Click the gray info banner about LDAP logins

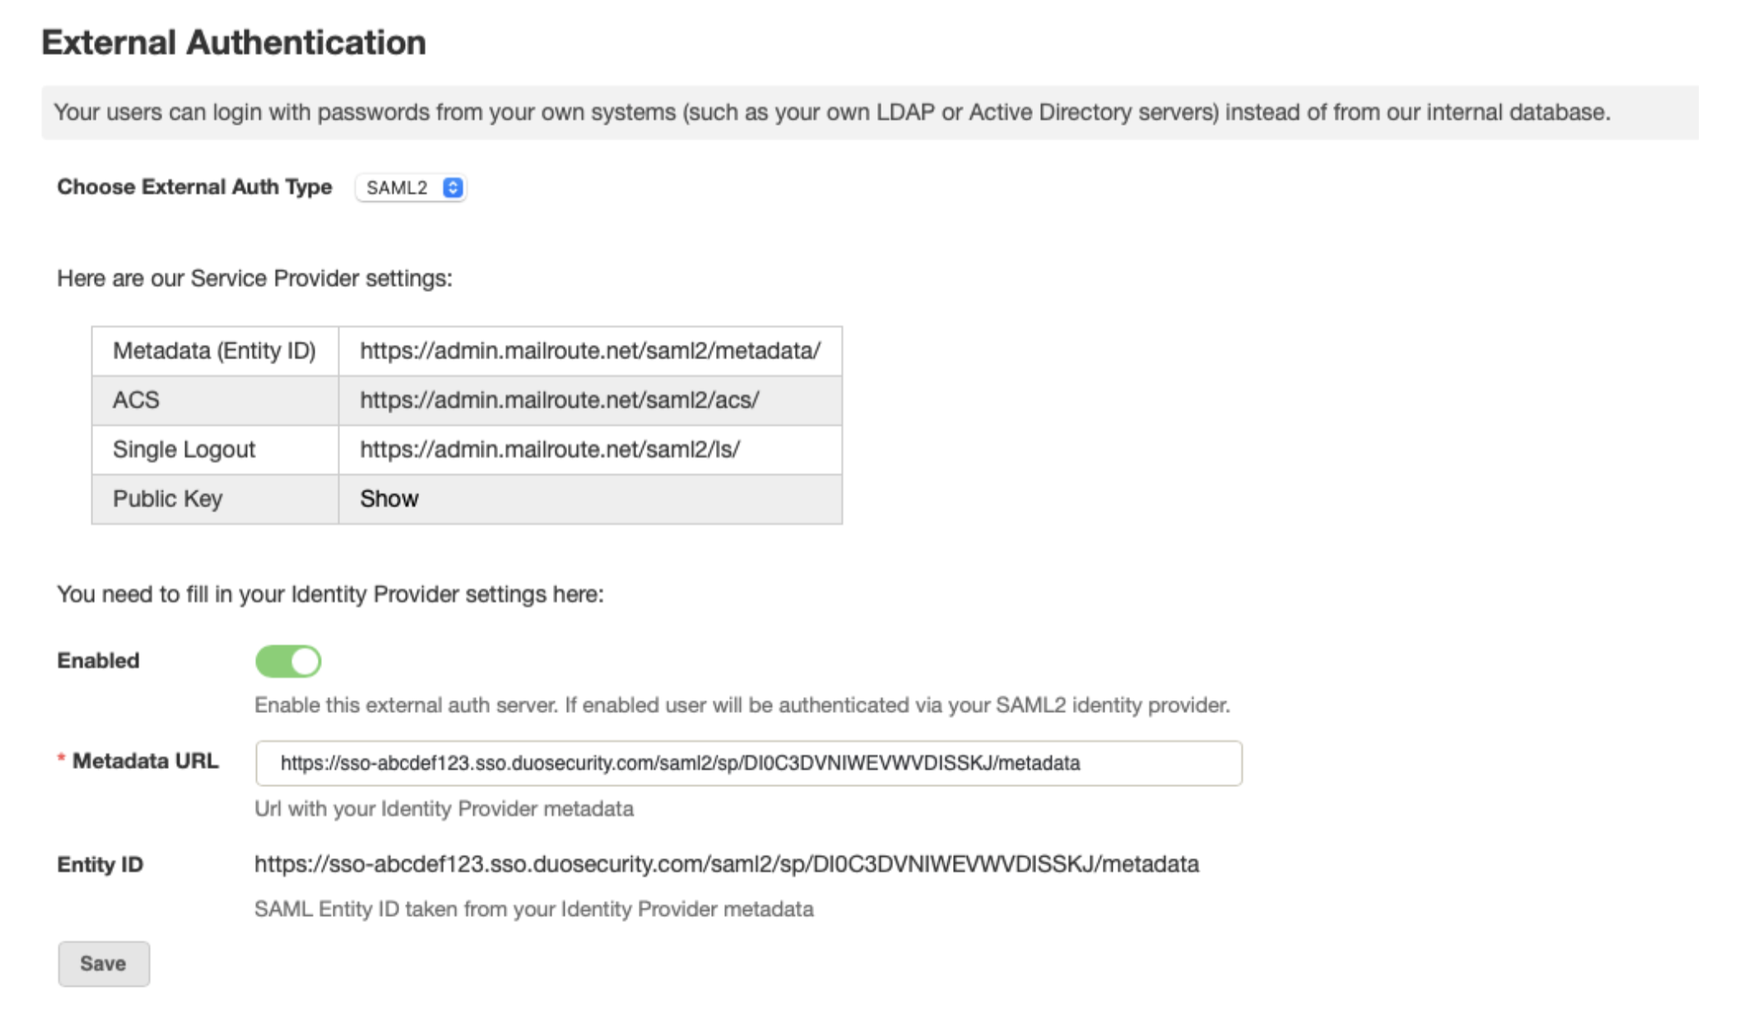870,112
